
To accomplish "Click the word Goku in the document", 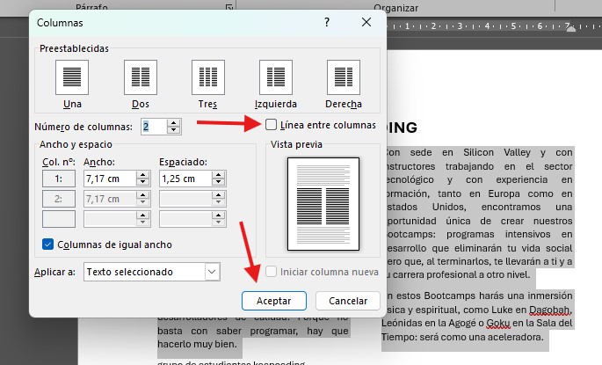I will [x=498, y=323].
